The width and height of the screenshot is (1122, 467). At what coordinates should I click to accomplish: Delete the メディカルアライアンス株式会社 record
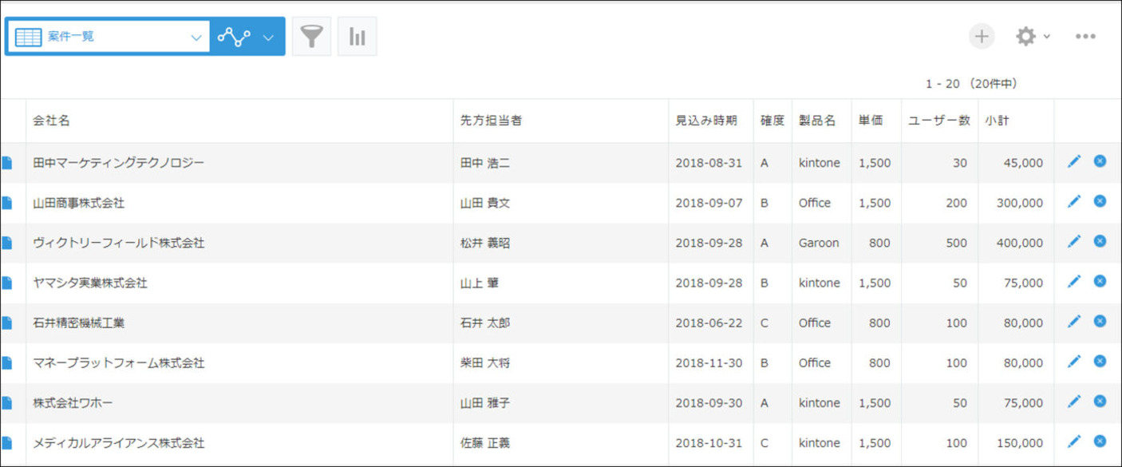click(x=1100, y=441)
